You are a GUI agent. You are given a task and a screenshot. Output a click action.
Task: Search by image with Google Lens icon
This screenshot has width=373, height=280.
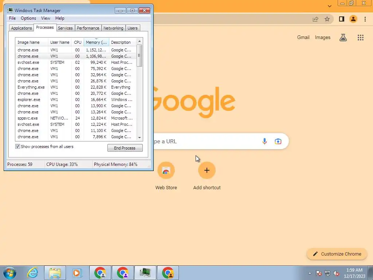click(x=278, y=141)
